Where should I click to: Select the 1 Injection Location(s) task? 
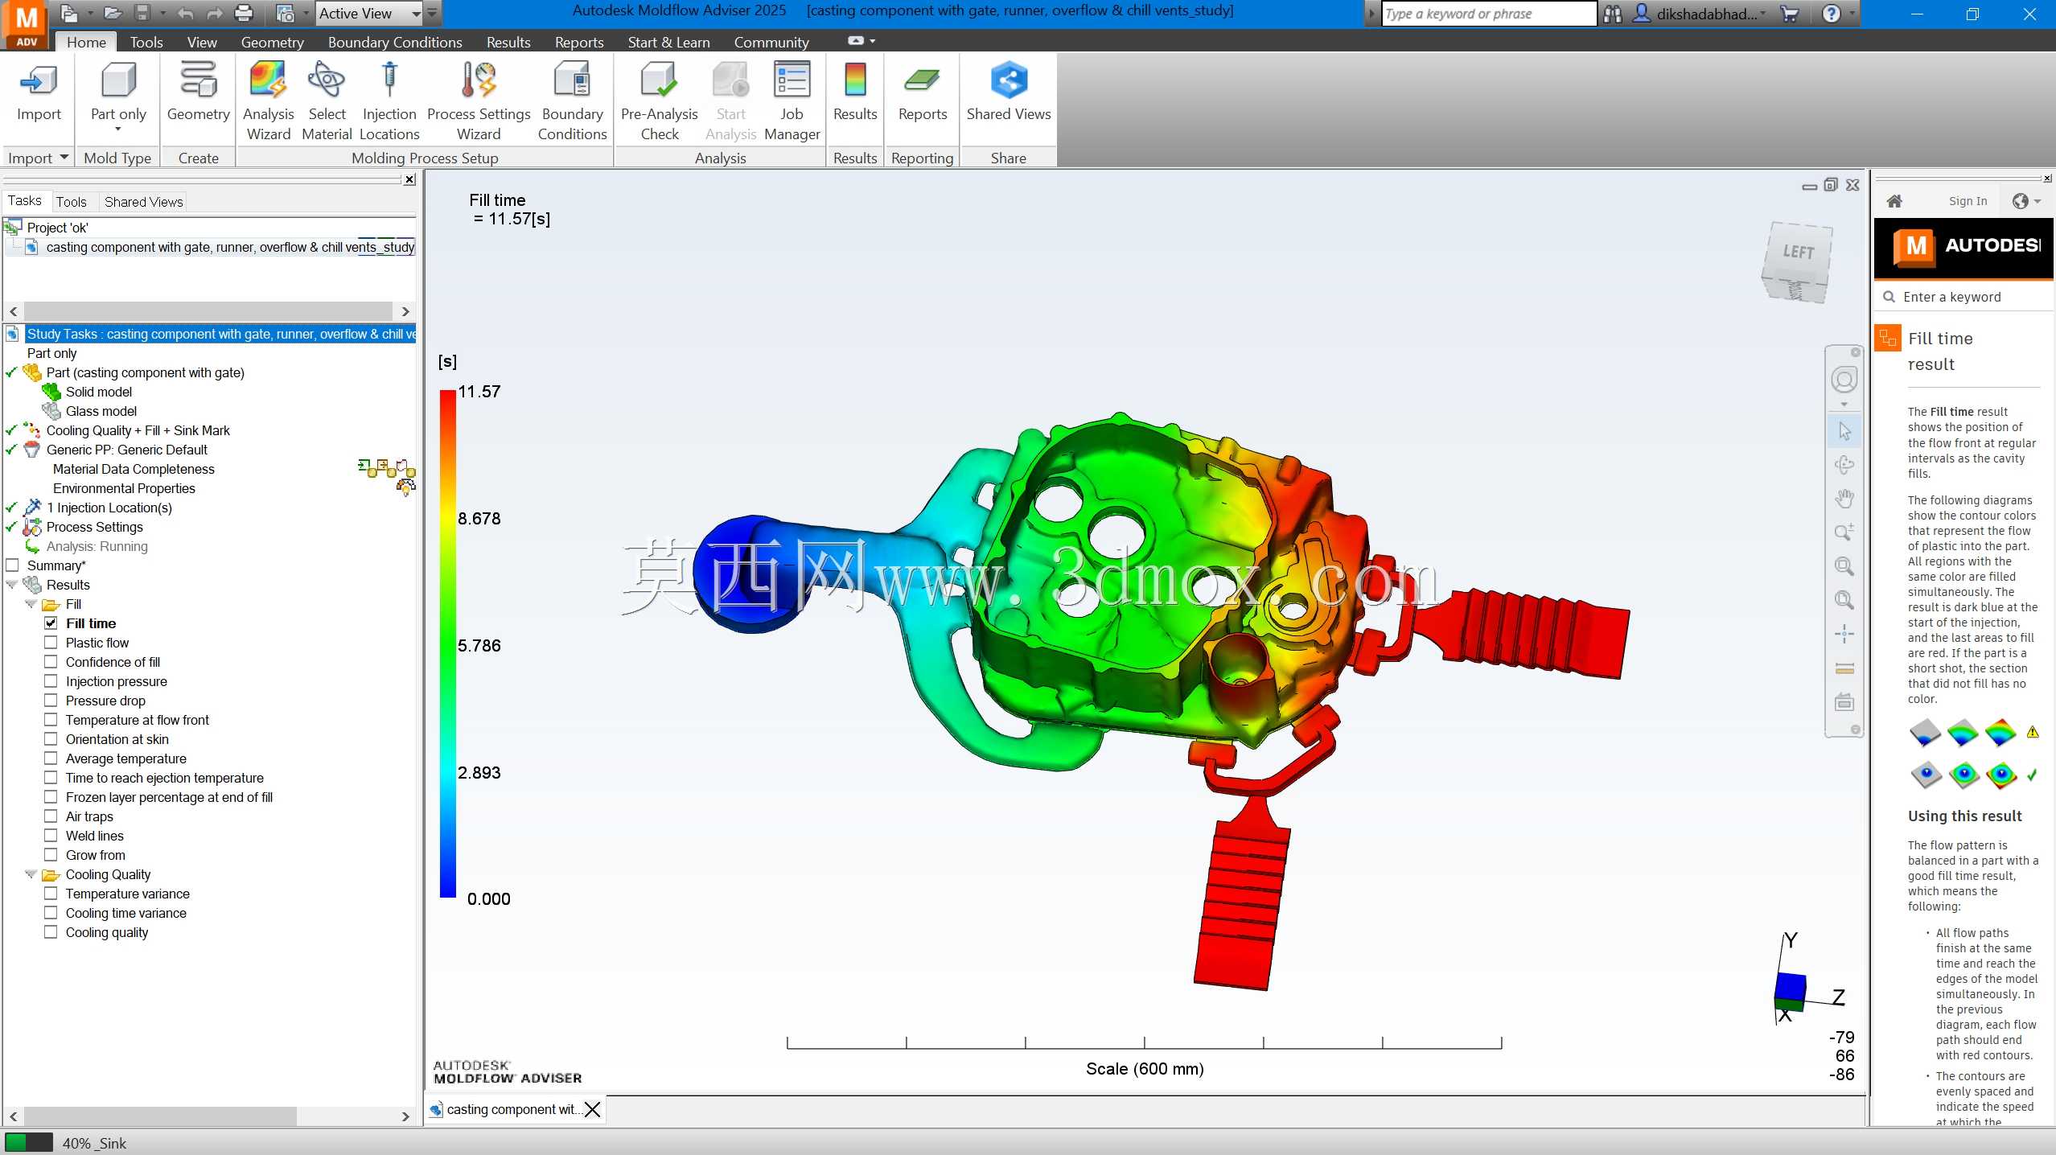click(x=109, y=508)
